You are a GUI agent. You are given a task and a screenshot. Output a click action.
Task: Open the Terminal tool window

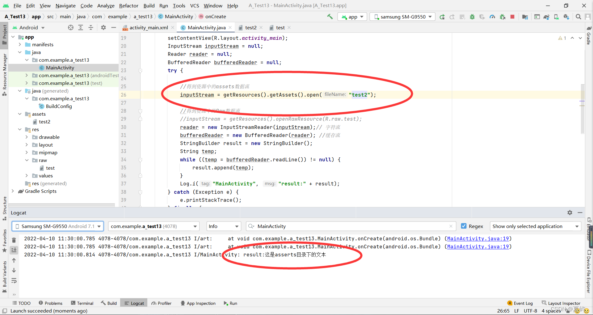click(82, 303)
